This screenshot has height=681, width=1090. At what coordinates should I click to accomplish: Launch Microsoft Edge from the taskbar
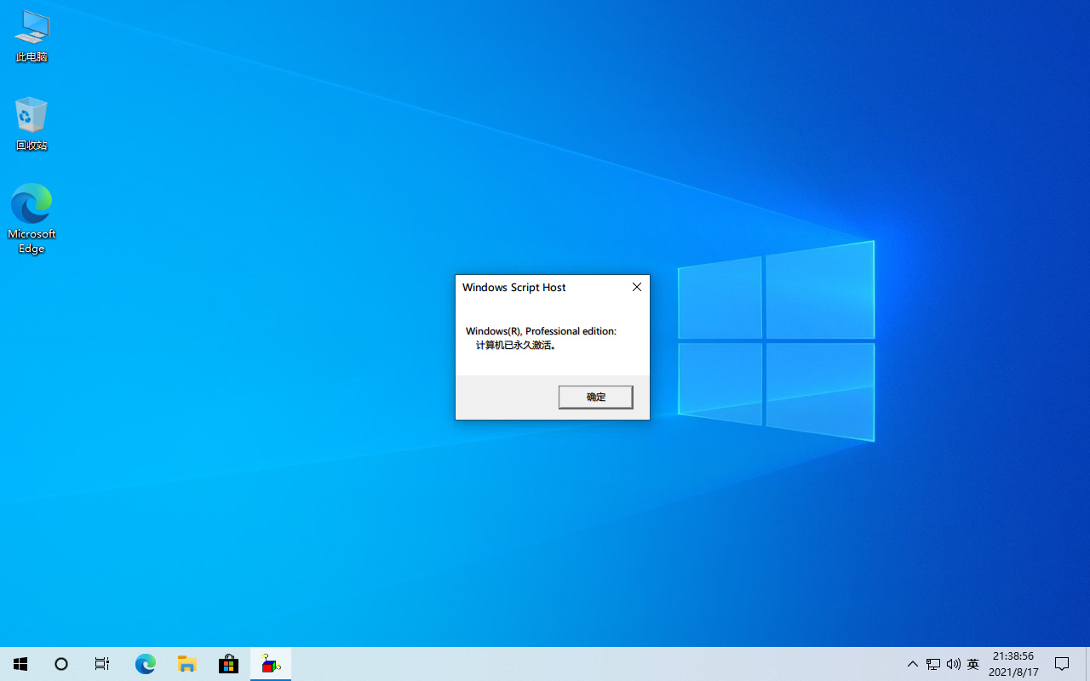pos(146,664)
